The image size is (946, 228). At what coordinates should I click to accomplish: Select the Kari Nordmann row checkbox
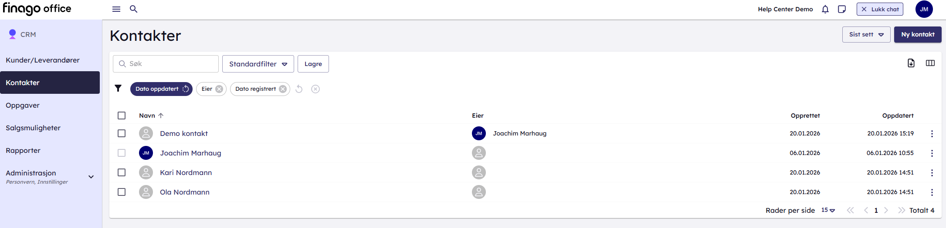[x=122, y=172]
